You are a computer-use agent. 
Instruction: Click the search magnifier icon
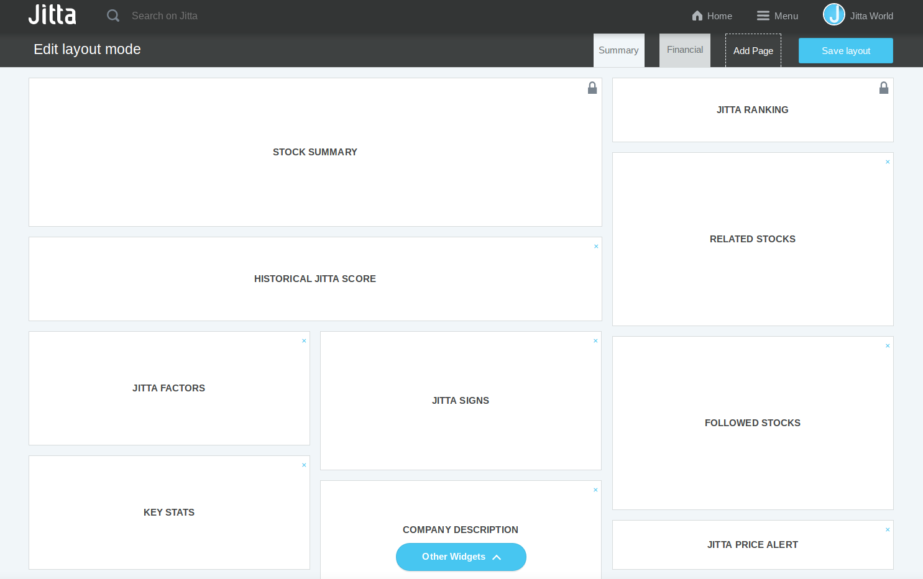pos(113,16)
